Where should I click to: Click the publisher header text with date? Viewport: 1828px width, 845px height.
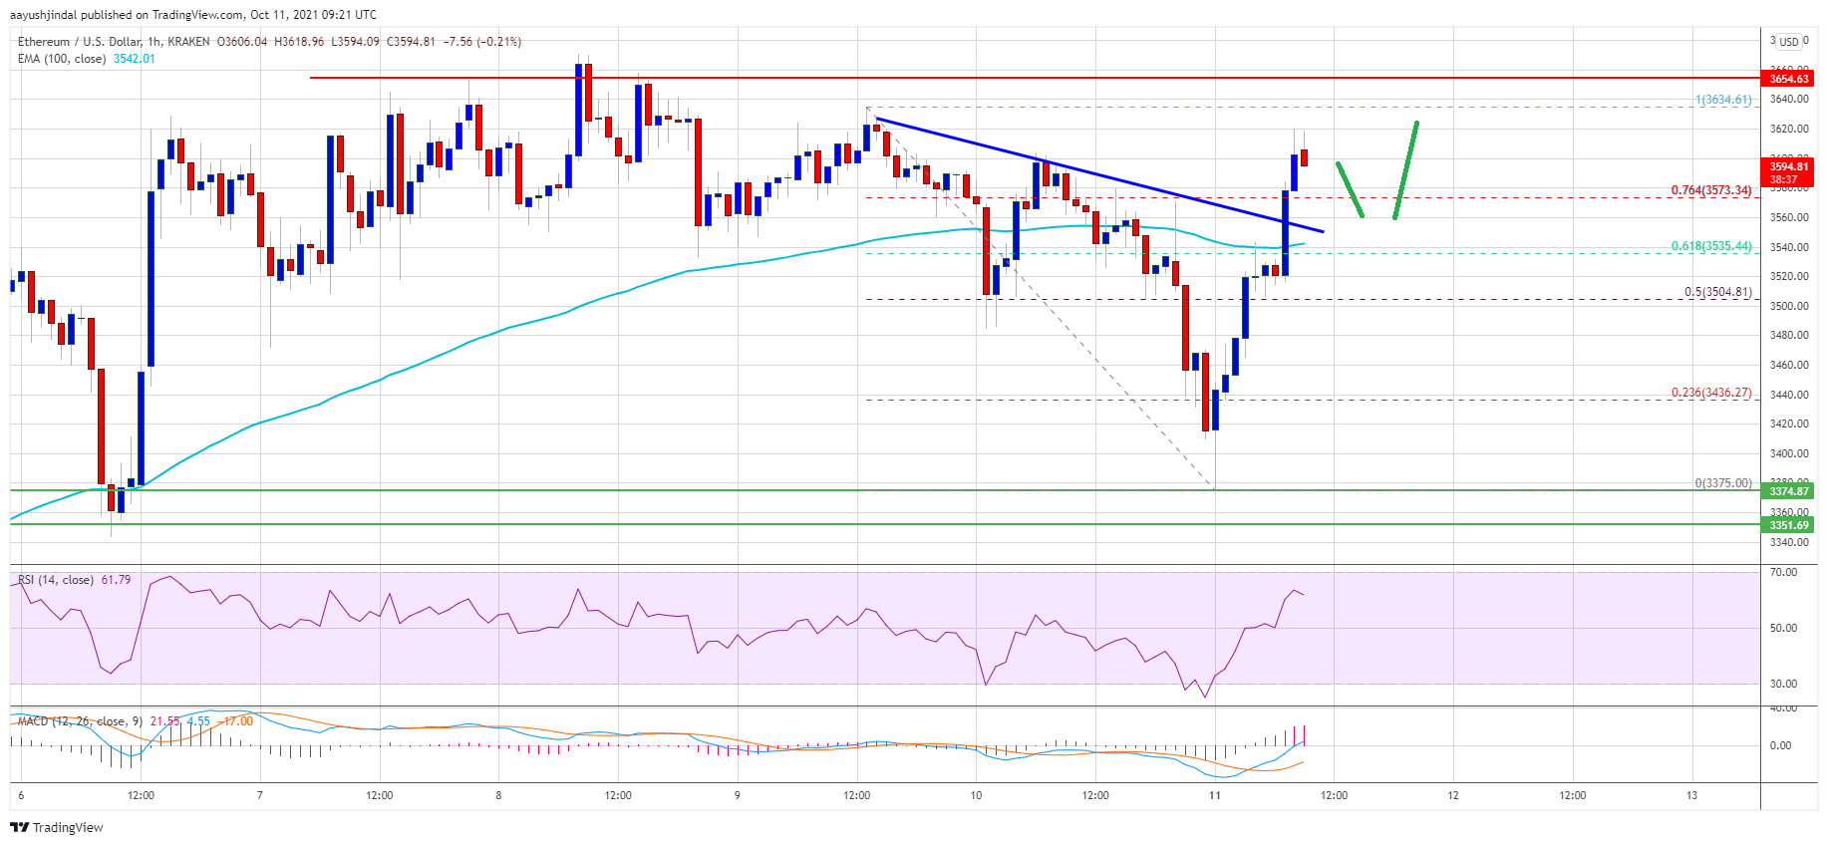point(193,15)
